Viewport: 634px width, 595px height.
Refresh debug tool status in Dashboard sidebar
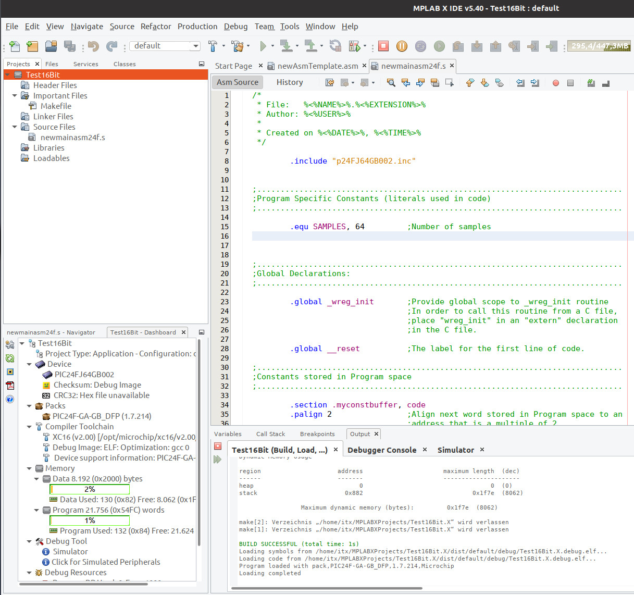click(10, 358)
